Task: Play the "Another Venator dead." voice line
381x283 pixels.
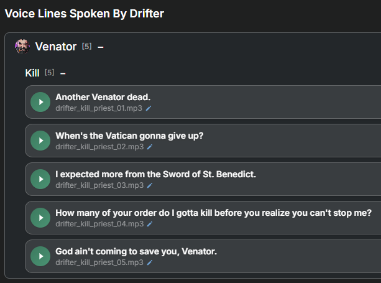Action: pyautogui.click(x=40, y=102)
